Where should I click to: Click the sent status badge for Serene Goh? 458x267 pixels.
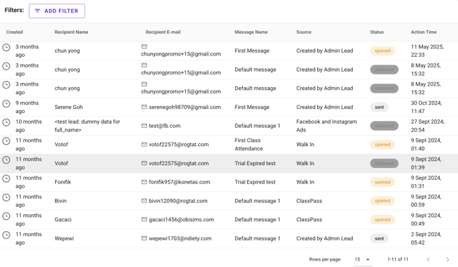[x=379, y=107]
